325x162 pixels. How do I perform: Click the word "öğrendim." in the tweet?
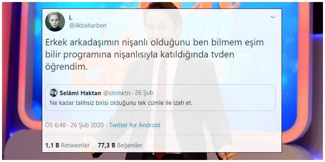pos(66,67)
